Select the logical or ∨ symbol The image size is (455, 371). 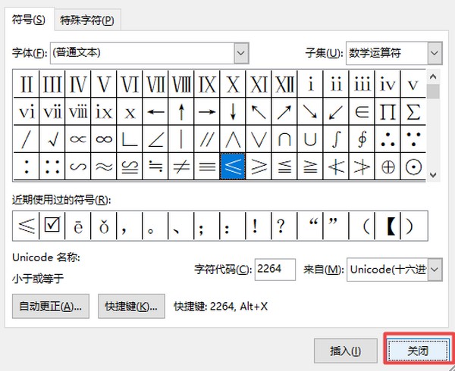coord(259,139)
